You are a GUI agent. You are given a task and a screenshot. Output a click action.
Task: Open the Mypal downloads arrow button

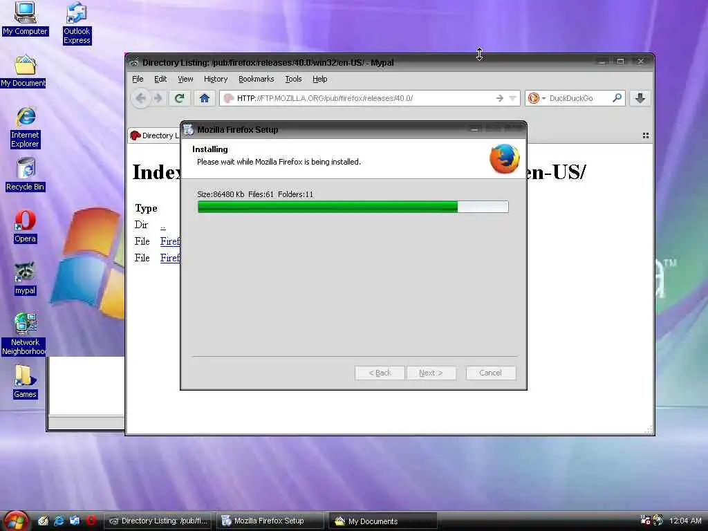(640, 98)
